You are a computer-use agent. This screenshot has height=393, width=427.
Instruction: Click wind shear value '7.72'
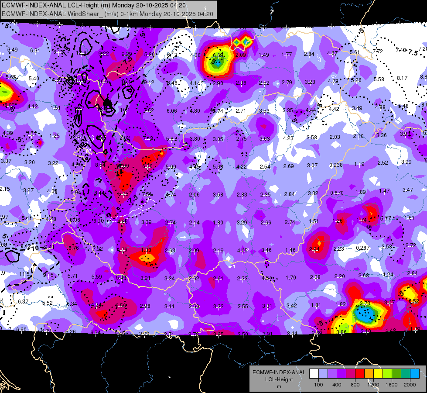pos(378,51)
